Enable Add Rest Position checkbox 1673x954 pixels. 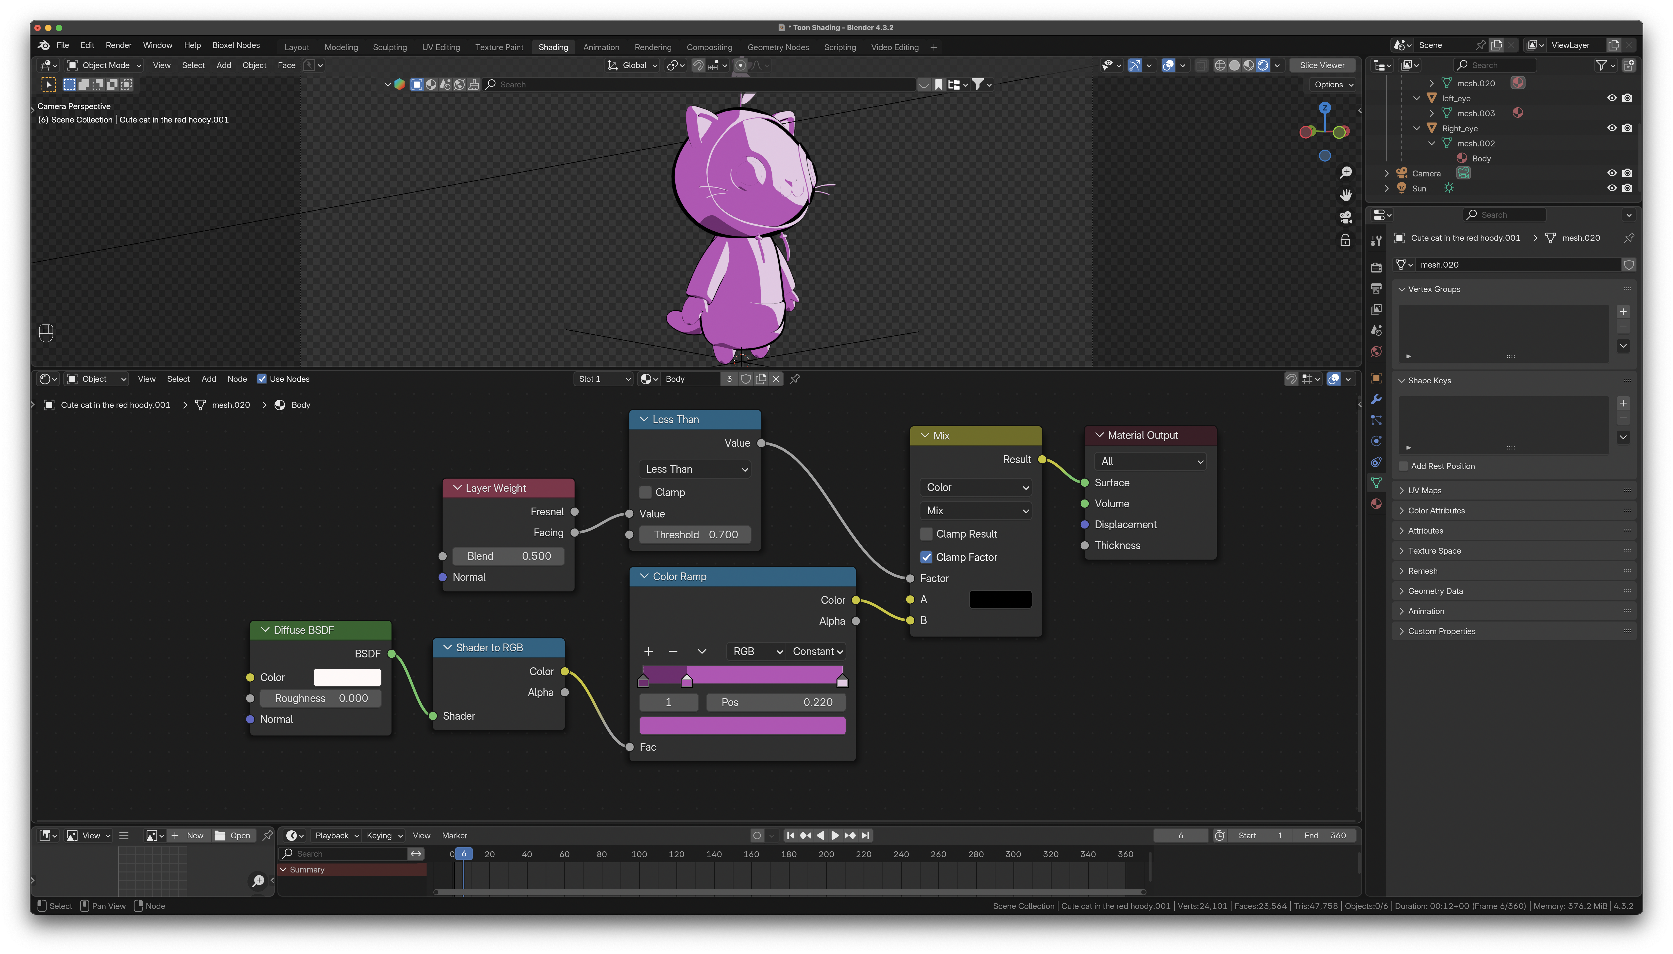pyautogui.click(x=1403, y=466)
